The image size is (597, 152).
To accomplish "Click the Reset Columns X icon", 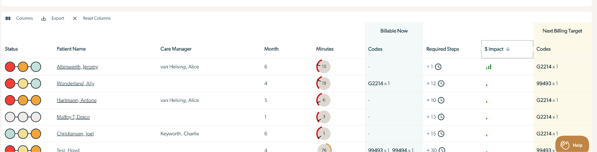I will tap(75, 18).
